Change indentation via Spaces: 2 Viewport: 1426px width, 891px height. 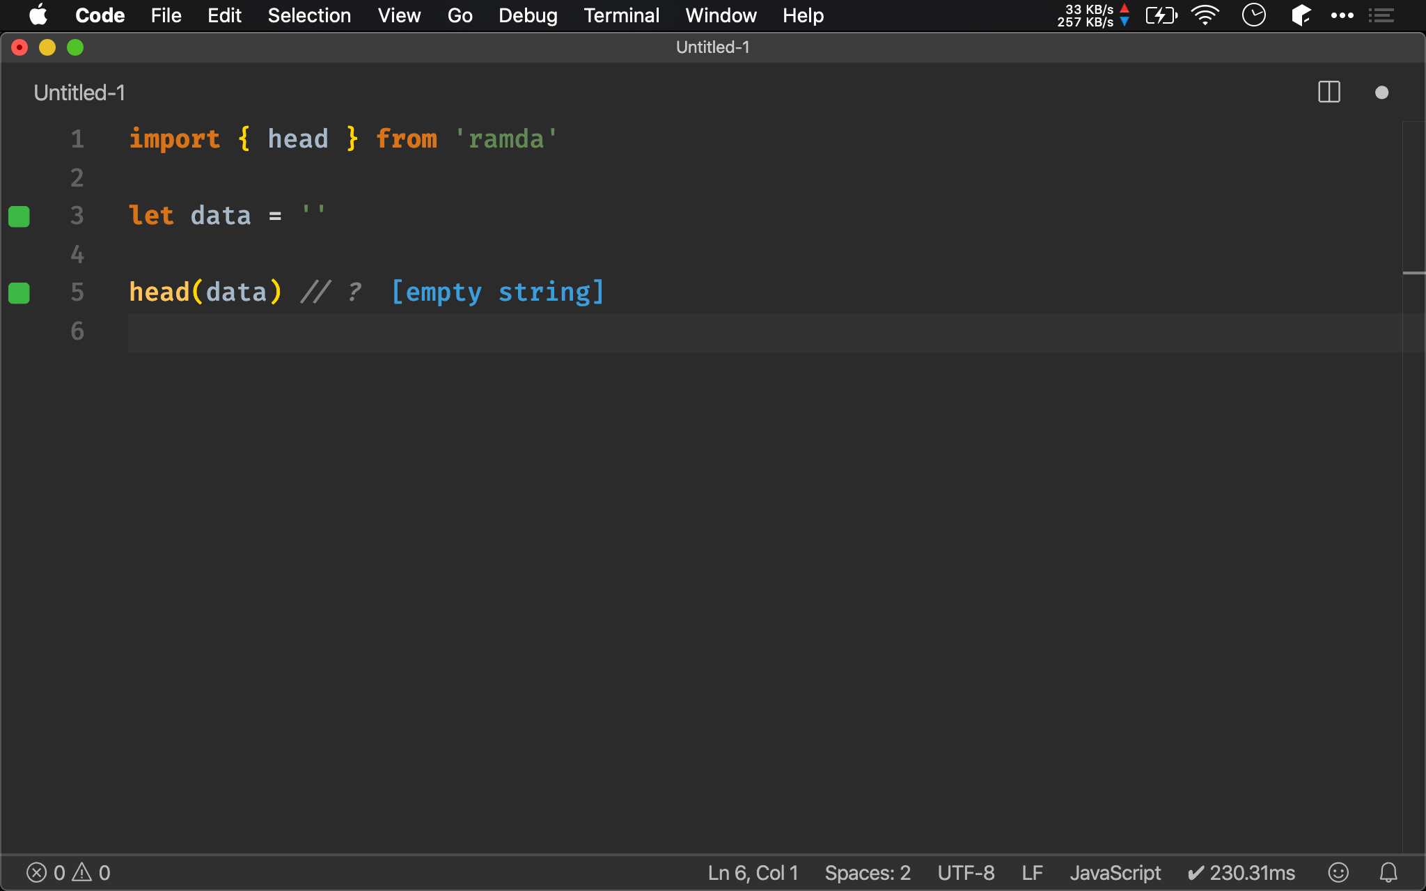[868, 873]
